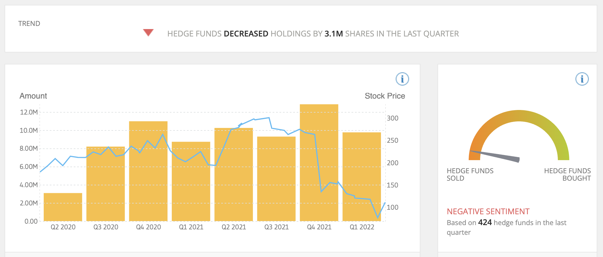The width and height of the screenshot is (603, 257).
Task: Click the info icon above the holdings chart
Action: pyautogui.click(x=402, y=79)
